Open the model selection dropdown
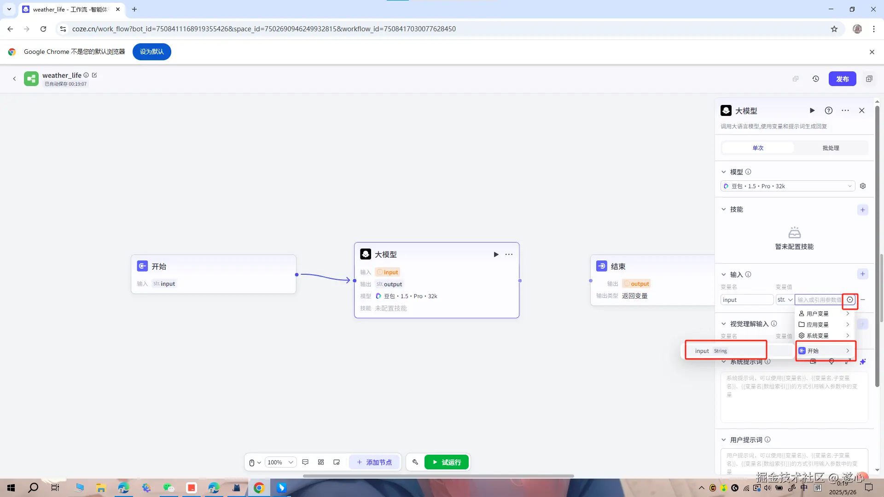 [x=787, y=186]
